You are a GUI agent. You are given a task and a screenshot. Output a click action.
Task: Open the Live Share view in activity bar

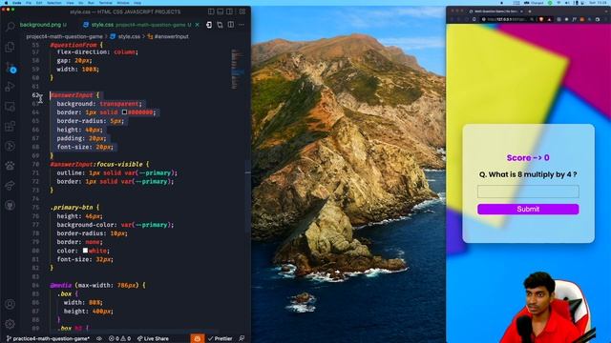point(11,186)
